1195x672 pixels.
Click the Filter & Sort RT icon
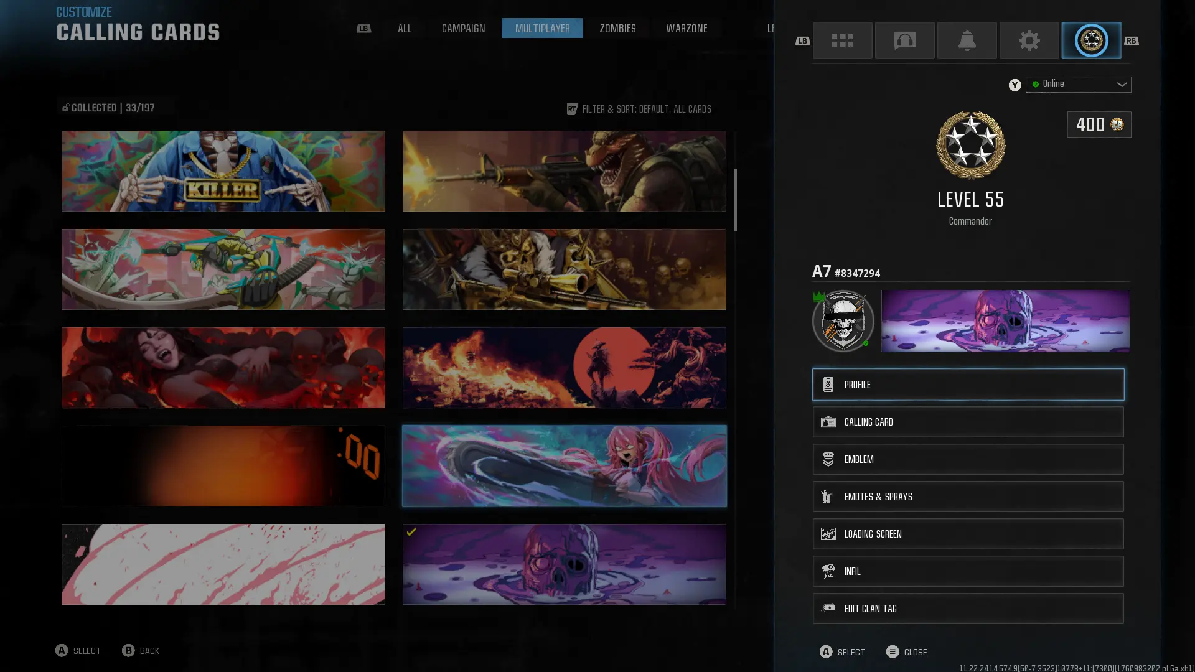click(572, 109)
